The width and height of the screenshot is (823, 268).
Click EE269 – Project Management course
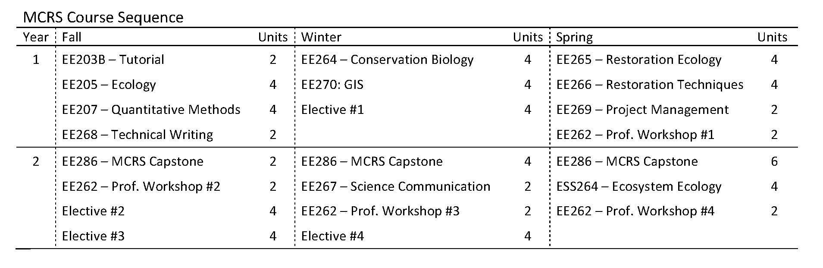[x=642, y=110]
